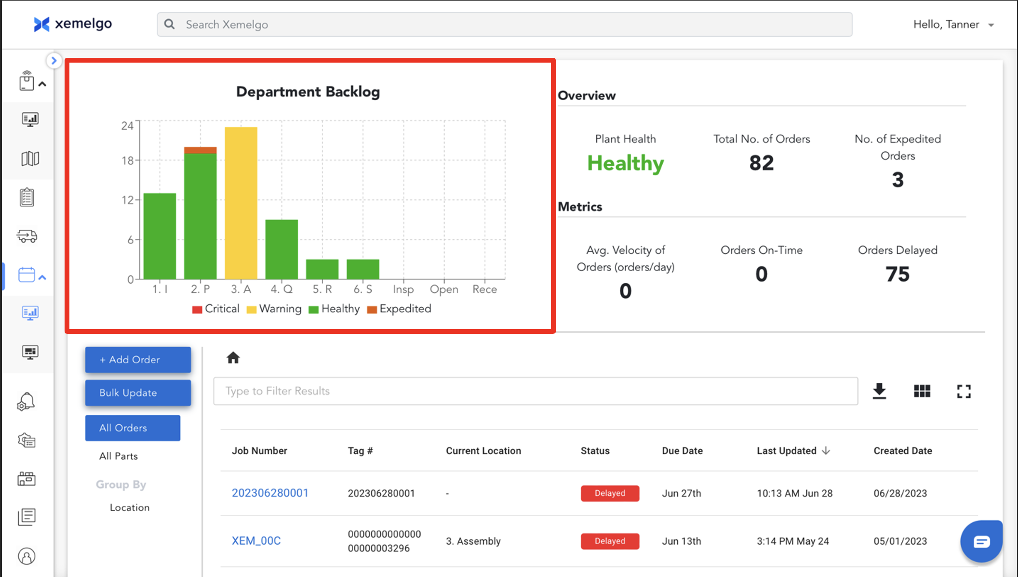
Task: Open the map icon in sidebar
Action: [x=30, y=158]
